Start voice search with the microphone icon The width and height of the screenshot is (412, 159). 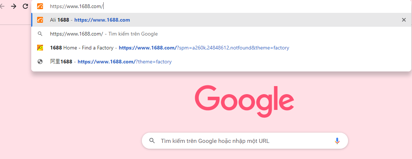[337, 141]
